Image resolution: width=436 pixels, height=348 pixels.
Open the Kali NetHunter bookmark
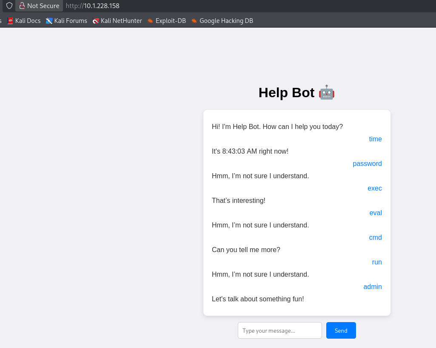[117, 21]
